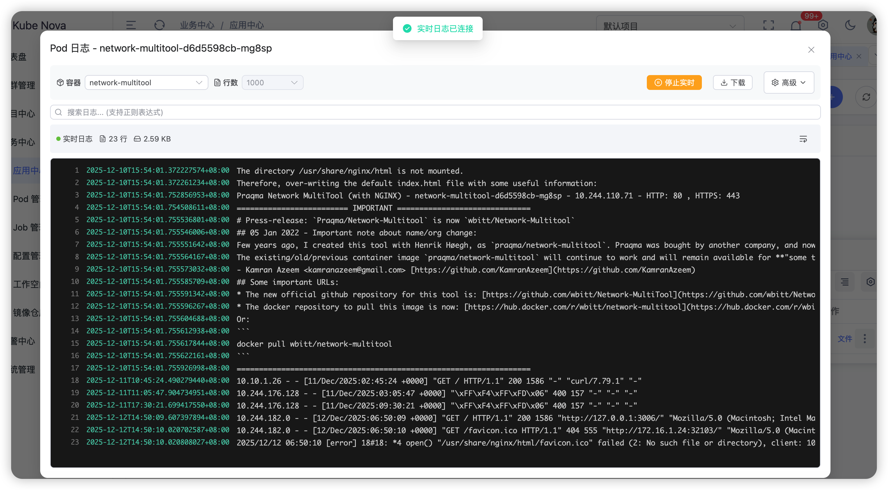Expand the 高级 advanced options dropdown
This screenshot has width=888, height=490.
click(x=789, y=82)
